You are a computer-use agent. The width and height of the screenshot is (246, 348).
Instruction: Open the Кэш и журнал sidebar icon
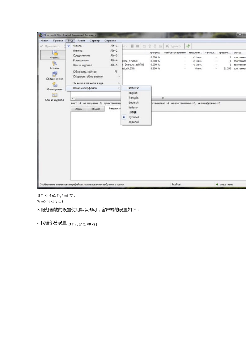click(x=54, y=97)
